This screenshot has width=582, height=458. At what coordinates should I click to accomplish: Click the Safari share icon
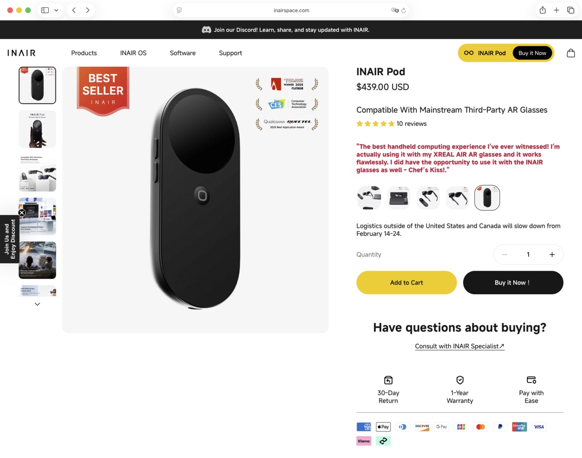pyautogui.click(x=543, y=10)
